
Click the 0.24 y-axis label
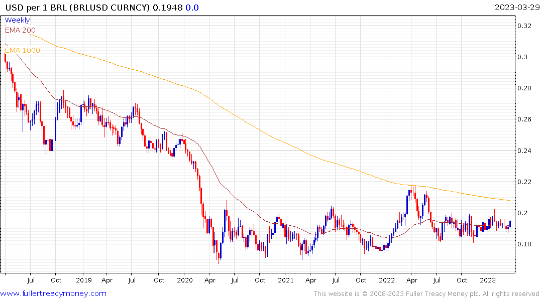pyautogui.click(x=524, y=150)
